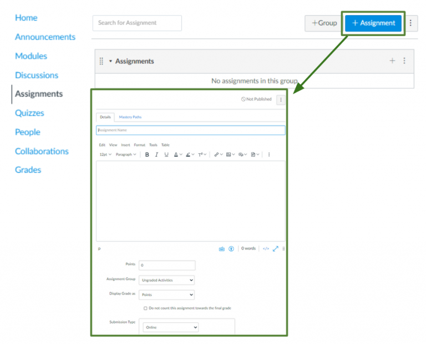Open the Paragraph block format dropdown

pyautogui.click(x=126, y=154)
